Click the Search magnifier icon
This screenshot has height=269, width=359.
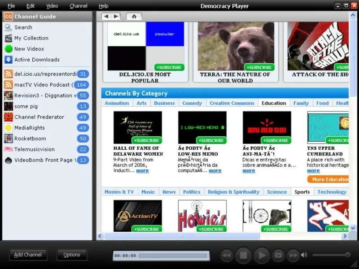tap(8, 27)
